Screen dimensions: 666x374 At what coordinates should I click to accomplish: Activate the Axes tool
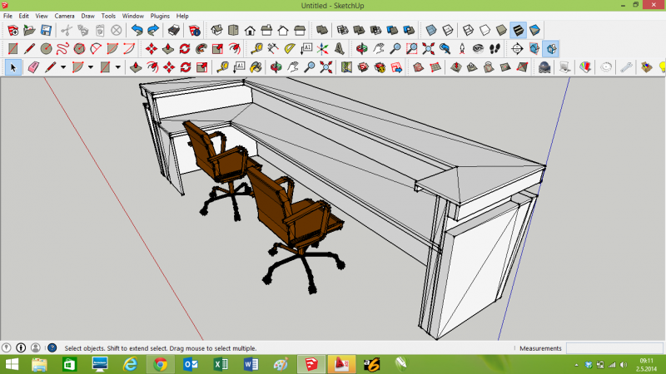323,49
